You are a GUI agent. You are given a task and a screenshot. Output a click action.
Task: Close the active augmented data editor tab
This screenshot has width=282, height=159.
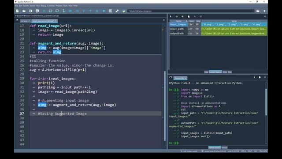[56, 21]
